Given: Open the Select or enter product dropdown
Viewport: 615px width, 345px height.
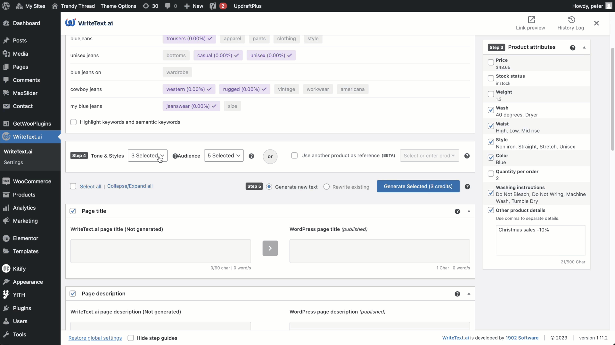Looking at the screenshot, I should pyautogui.click(x=429, y=156).
